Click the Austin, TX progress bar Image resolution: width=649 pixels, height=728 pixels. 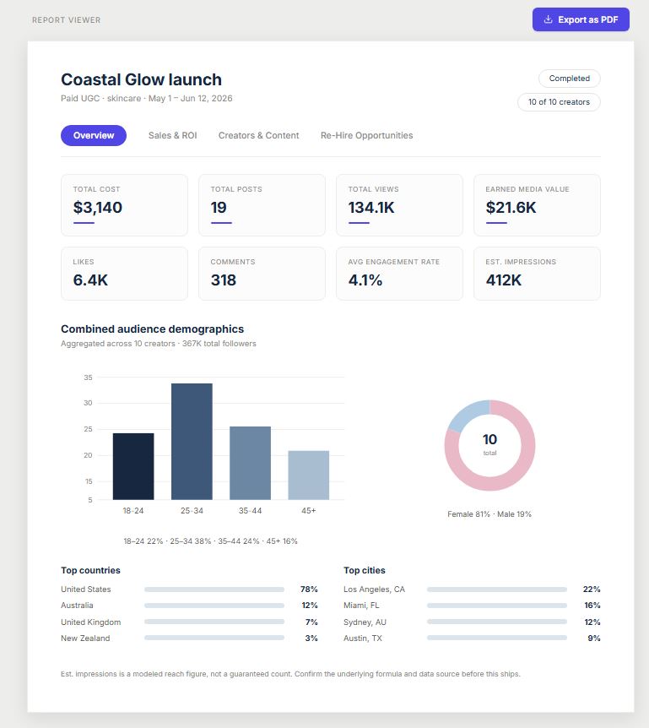coord(497,638)
